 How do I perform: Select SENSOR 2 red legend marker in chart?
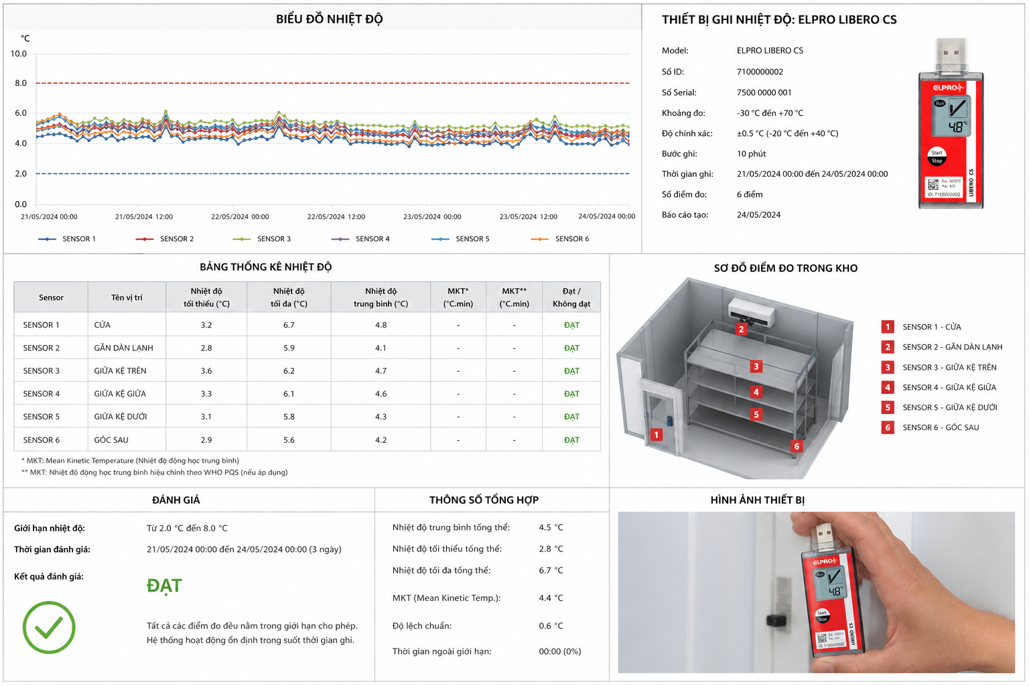145,239
